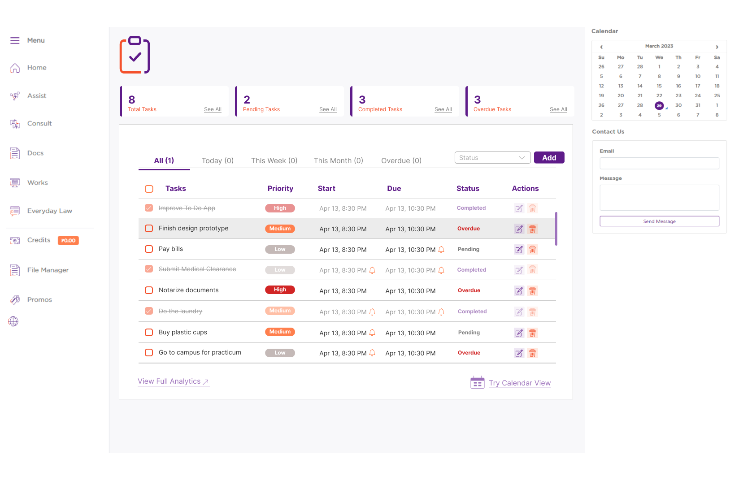Switch to the This Week tab

pyautogui.click(x=274, y=160)
